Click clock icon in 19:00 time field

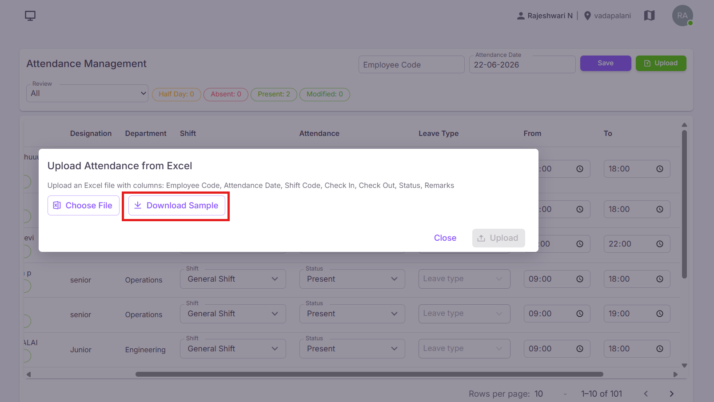pos(660,314)
